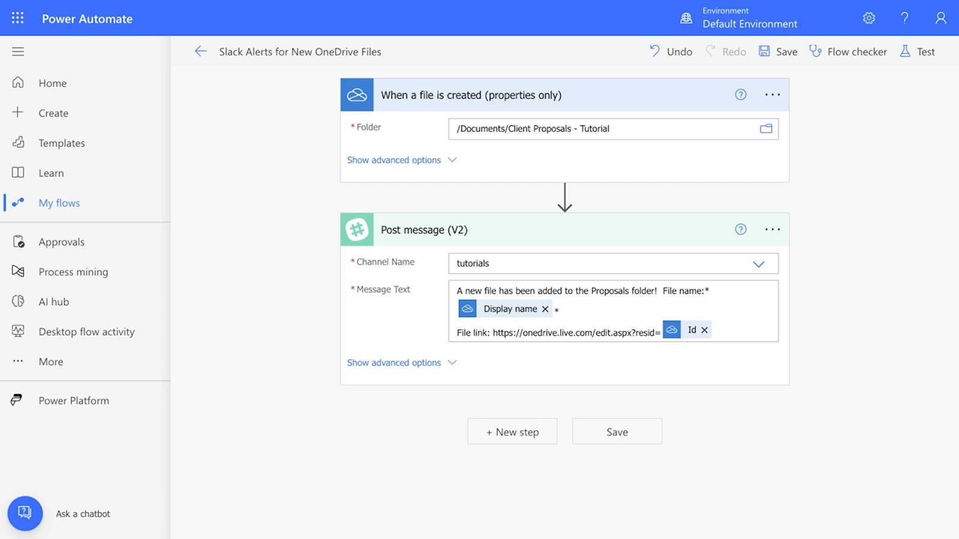Click the Id dynamic content token
This screenshot has height=539, width=959.
687,330
